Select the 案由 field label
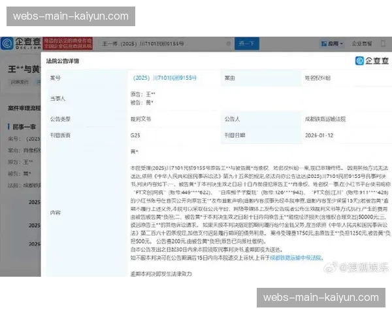This screenshot has width=392, height=314. pos(230,78)
